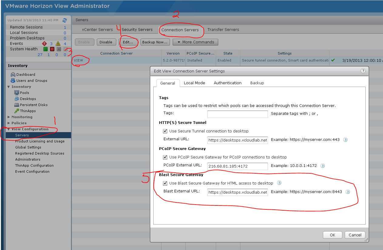This screenshot has height=250, width=383.
Task: Click the Remote Sessions count link
Action: 65,27
